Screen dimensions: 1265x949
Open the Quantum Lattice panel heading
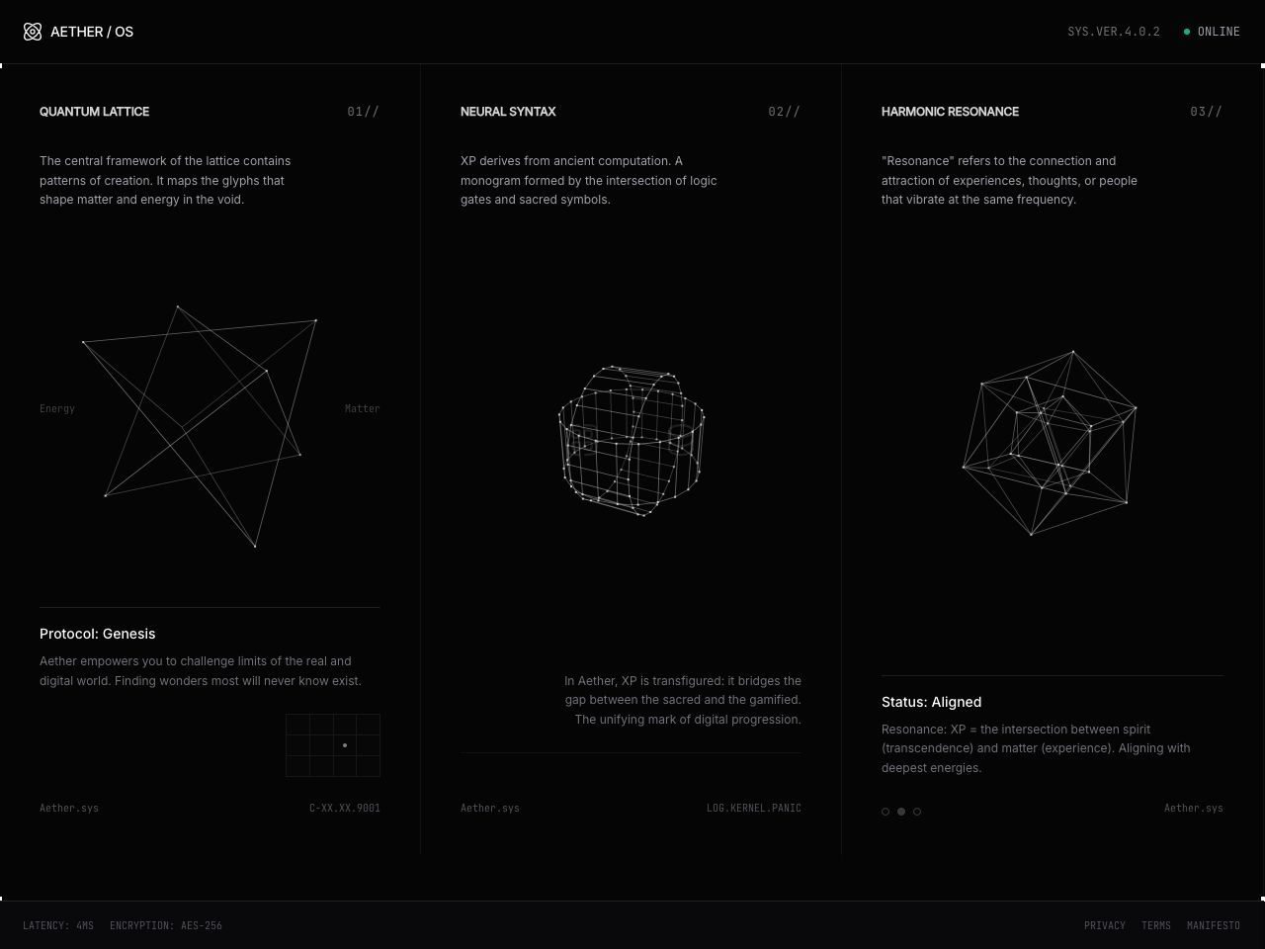[94, 112]
